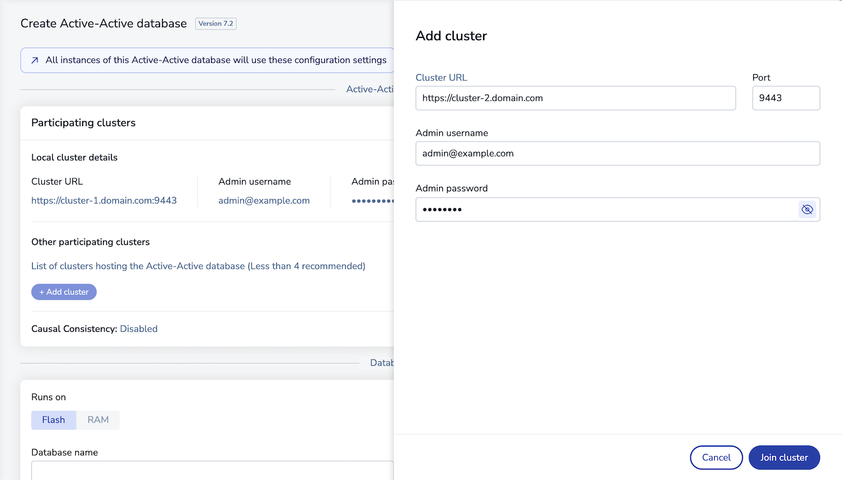Viewport: 842px width, 480px height.
Task: Click the masked local Admin password value
Action: (x=372, y=201)
